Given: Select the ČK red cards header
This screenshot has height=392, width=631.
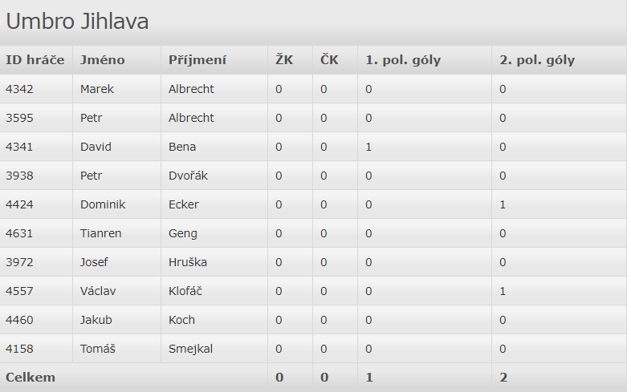Looking at the screenshot, I should click(329, 60).
